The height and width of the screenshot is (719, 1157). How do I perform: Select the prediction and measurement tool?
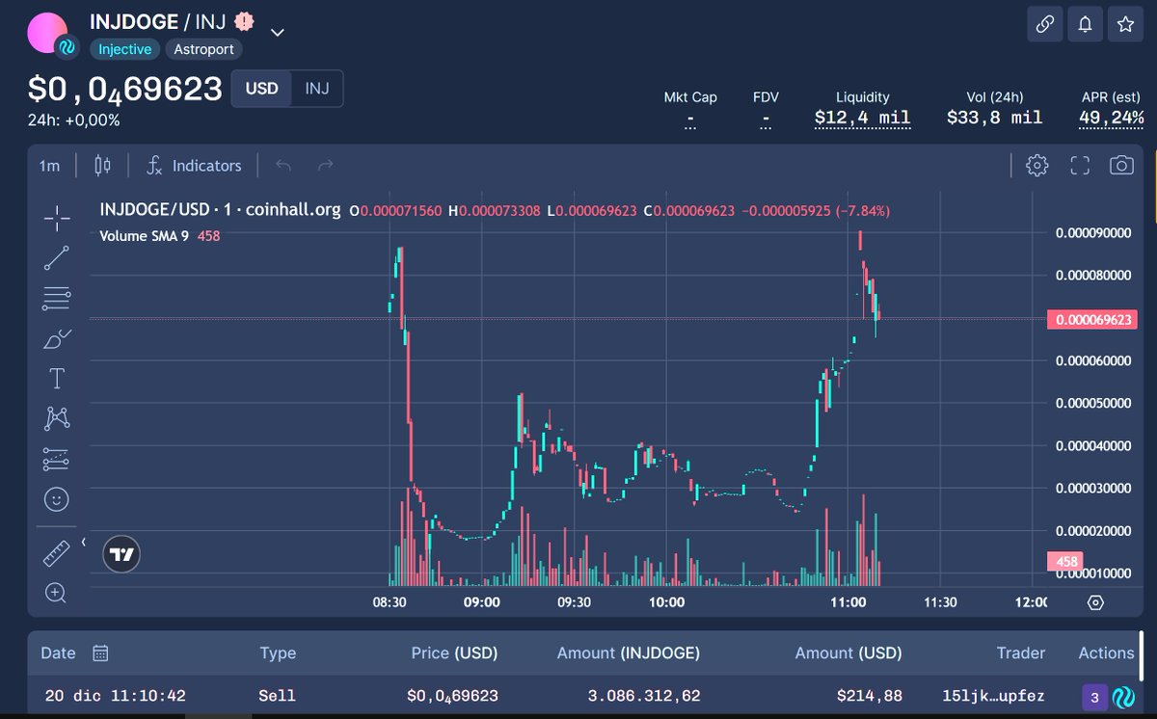[x=57, y=460]
